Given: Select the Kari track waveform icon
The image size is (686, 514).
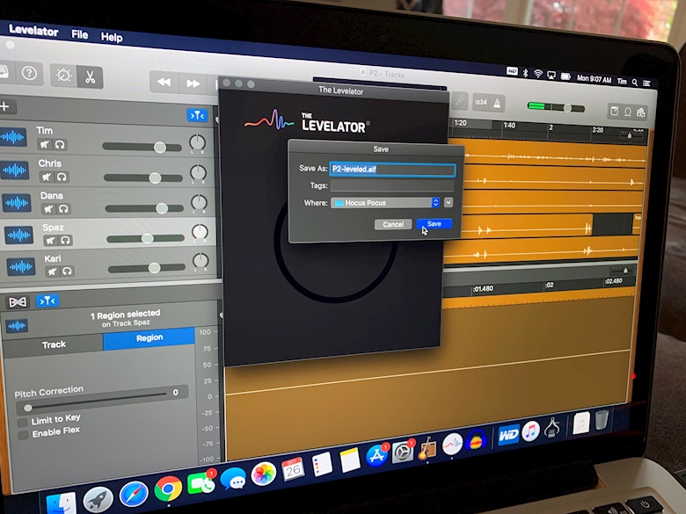Looking at the screenshot, I should tap(21, 266).
